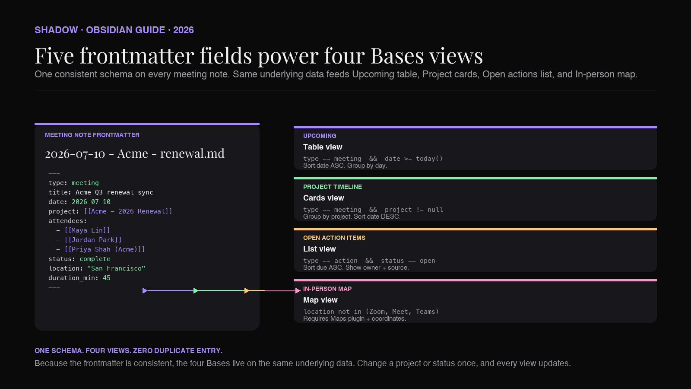The width and height of the screenshot is (691, 389).
Task: Click the OPEN ACTION ITEMS card label
Action: click(x=334, y=238)
